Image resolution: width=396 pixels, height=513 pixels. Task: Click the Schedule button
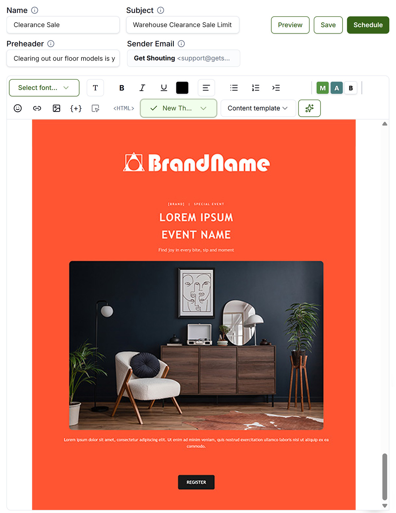368,25
